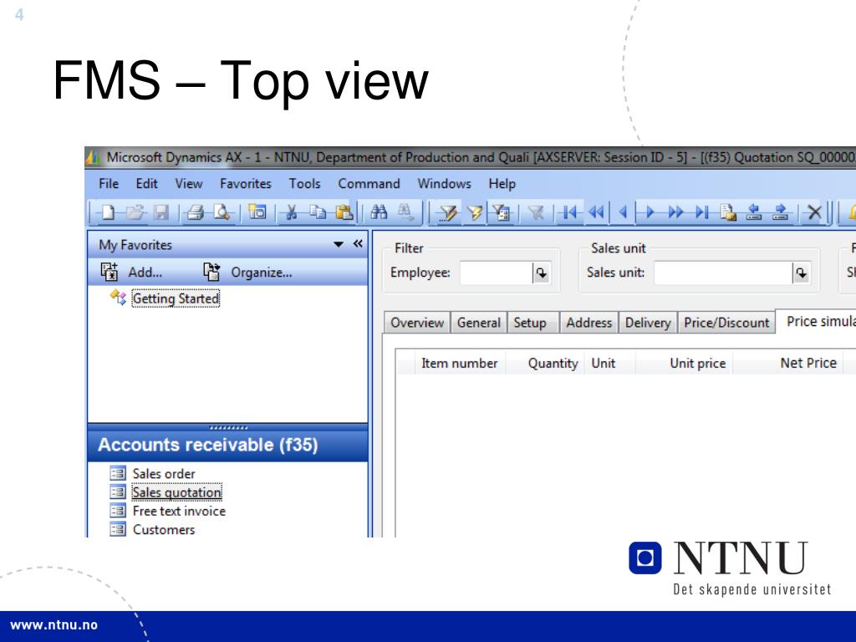Open Free text invoice link
Screen dimensions: 856x642
pyautogui.click(x=179, y=511)
